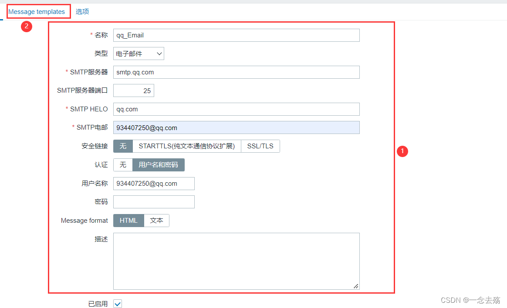Screen dimensions: 507x308
Task: Choose 文本 message format
Action: 156,221
